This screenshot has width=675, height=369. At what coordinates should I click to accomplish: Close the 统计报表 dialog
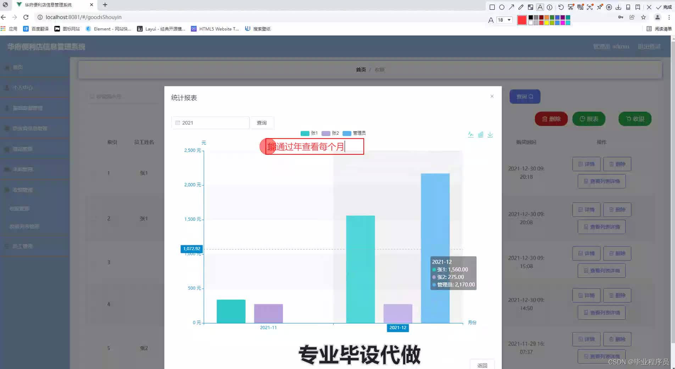[x=492, y=96]
